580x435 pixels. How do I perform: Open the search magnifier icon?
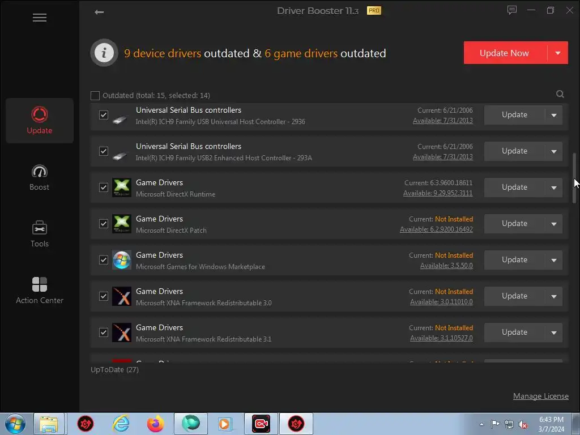click(560, 95)
